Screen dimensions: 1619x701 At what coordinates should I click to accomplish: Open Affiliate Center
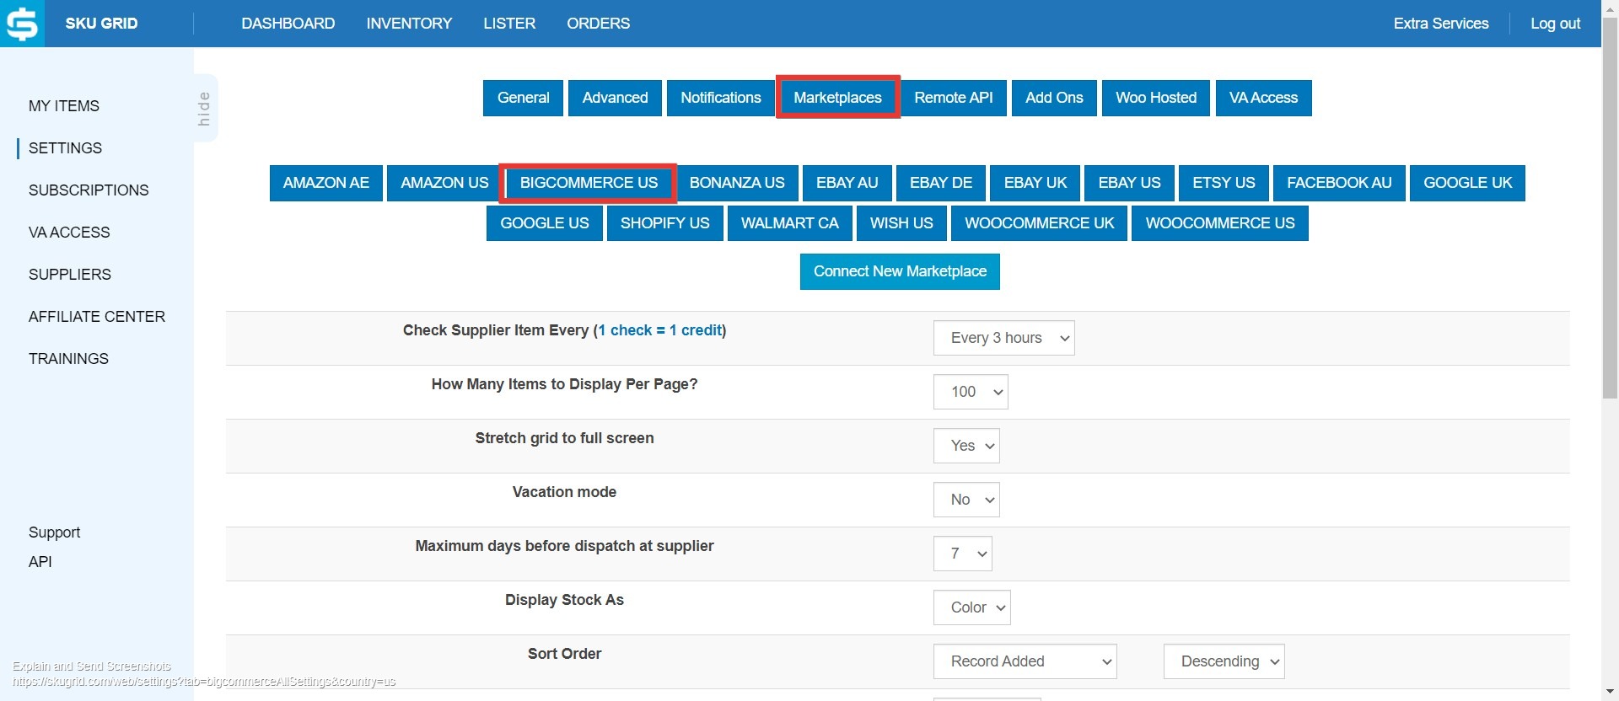coord(97,317)
